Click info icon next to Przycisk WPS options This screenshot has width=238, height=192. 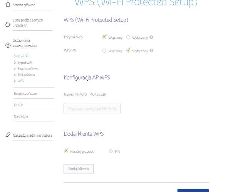point(151,37)
